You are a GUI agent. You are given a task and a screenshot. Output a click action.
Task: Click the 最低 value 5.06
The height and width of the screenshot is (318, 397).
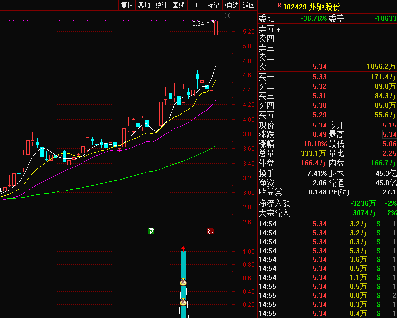(x=390, y=144)
